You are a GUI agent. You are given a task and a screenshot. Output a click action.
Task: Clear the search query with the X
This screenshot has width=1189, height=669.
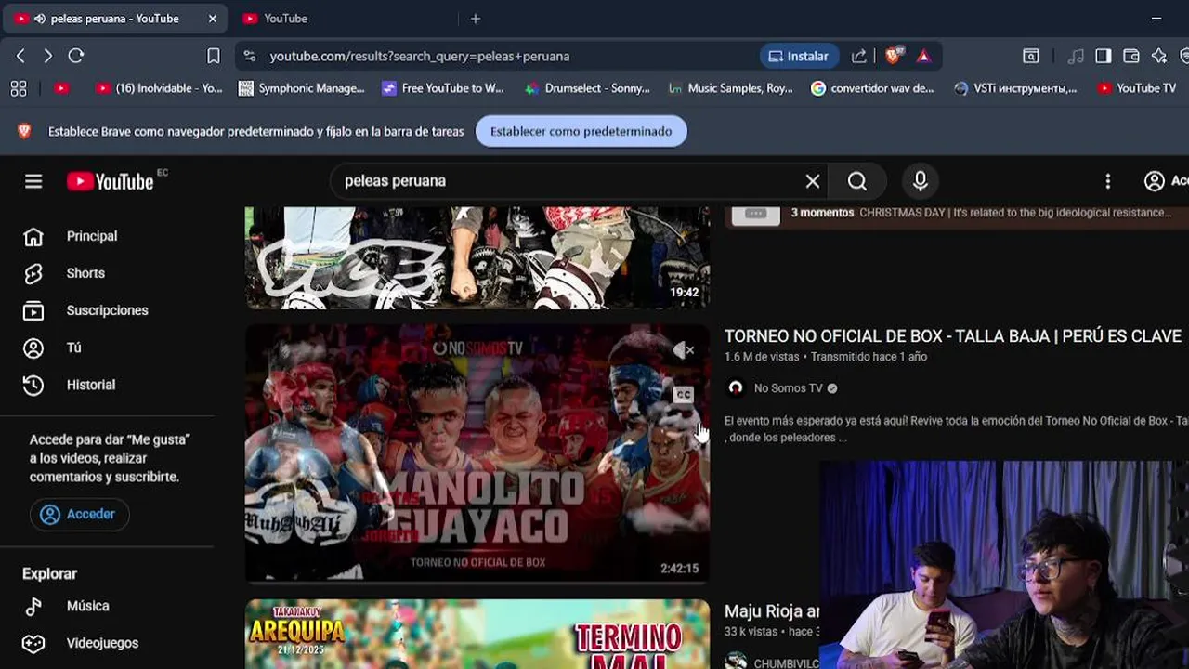[813, 181]
